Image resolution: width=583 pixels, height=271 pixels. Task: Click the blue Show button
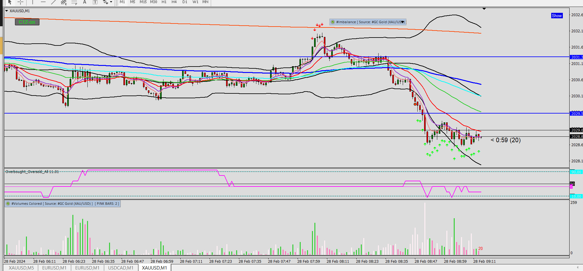[557, 16]
